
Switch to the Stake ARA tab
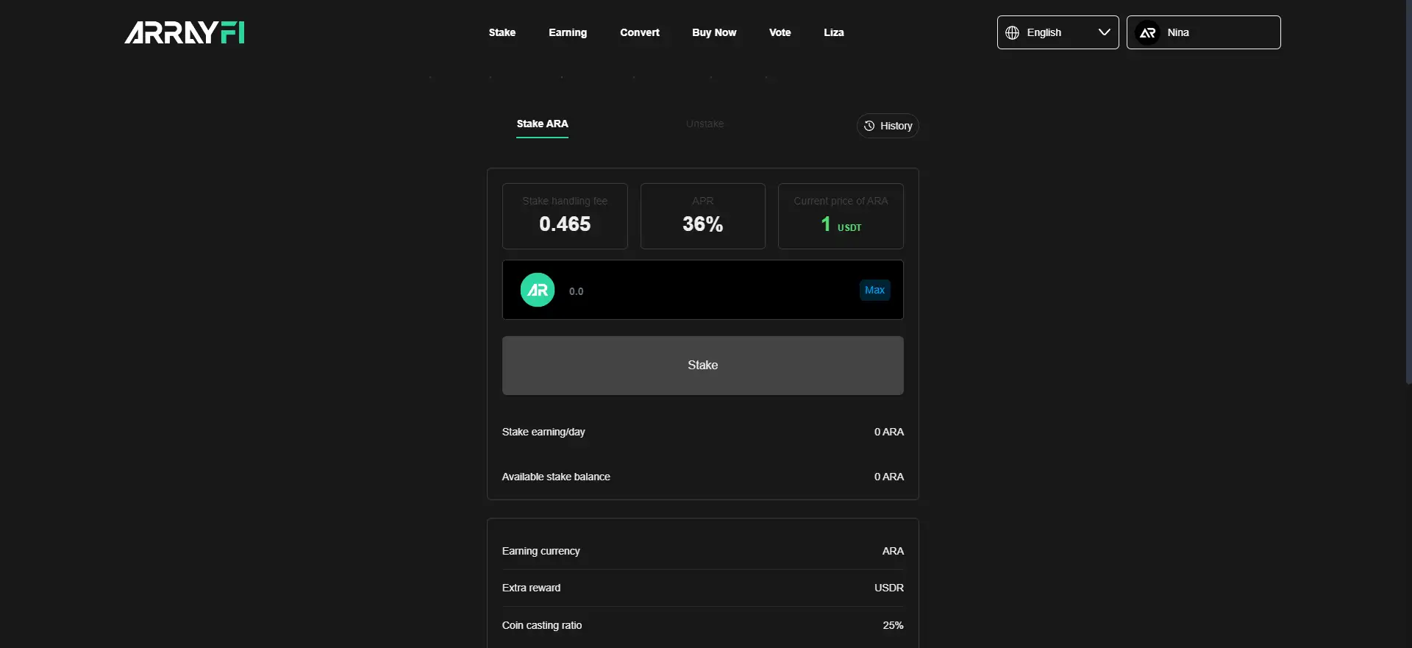click(542, 124)
